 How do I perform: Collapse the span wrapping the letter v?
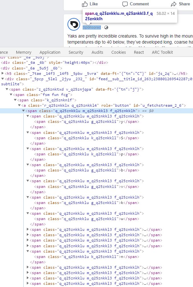(28, 181)
